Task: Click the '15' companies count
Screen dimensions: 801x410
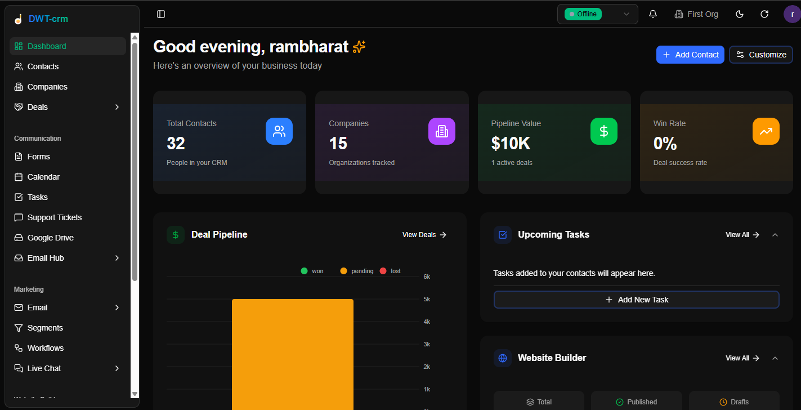Action: pyautogui.click(x=338, y=144)
